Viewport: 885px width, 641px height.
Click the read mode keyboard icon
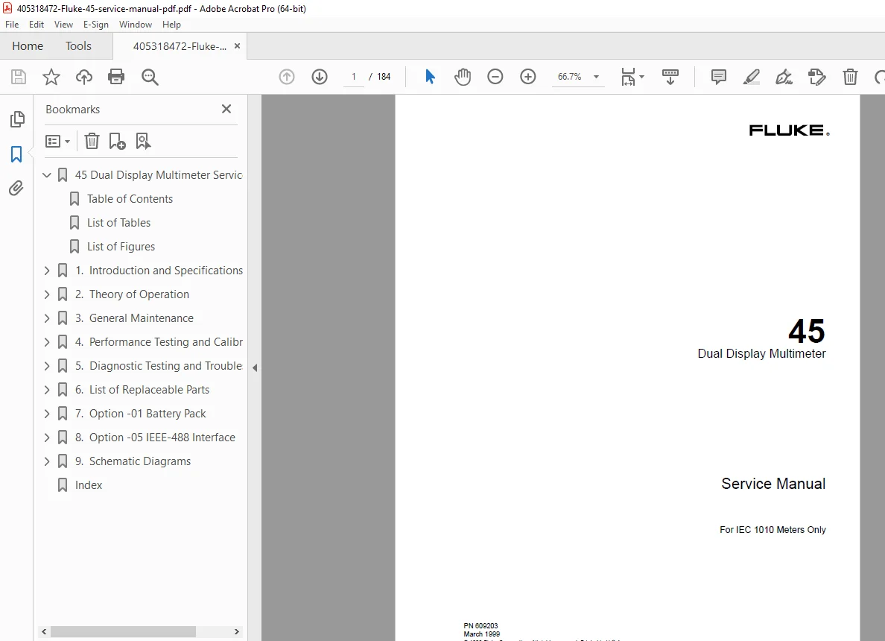click(x=670, y=77)
